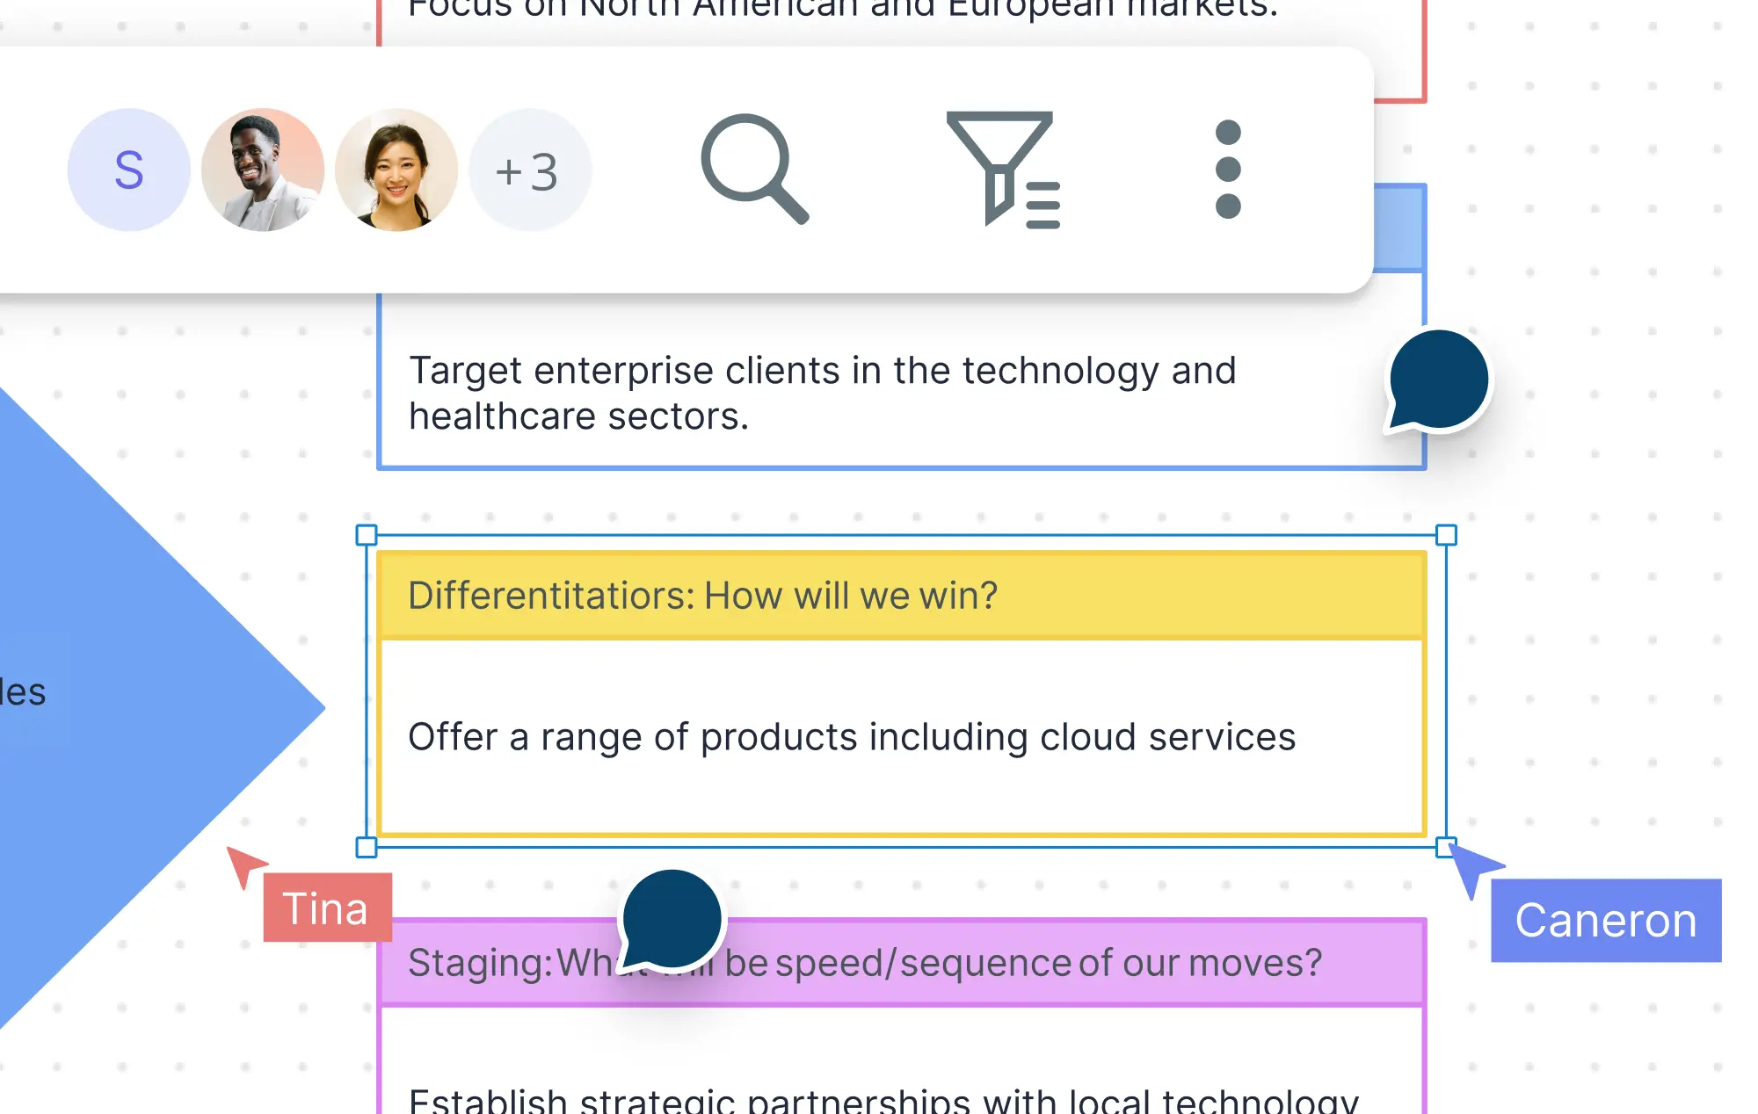Select the Cameron collaborator label
Image resolution: width=1758 pixels, height=1114 pixels.
(x=1606, y=921)
